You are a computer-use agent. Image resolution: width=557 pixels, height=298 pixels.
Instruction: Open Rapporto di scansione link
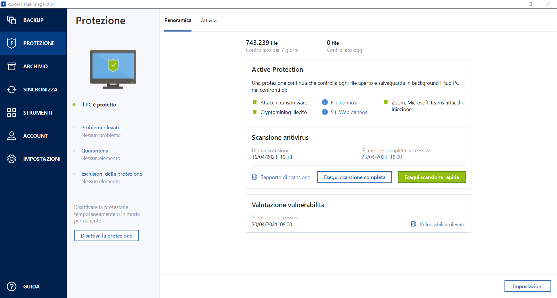285,177
